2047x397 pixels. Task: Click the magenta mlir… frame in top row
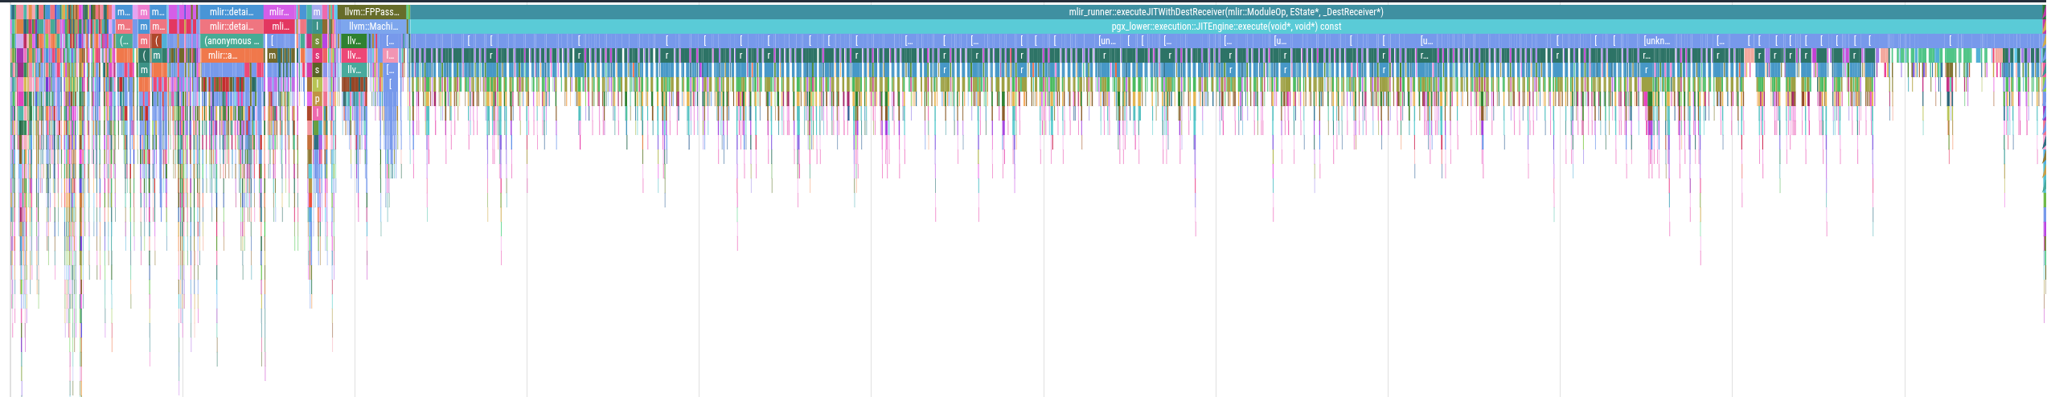[x=279, y=12]
